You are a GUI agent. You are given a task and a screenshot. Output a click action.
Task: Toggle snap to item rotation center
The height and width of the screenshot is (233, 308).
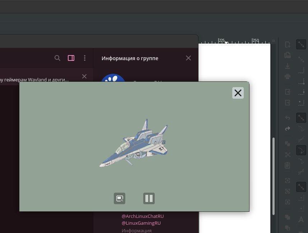[301, 209]
